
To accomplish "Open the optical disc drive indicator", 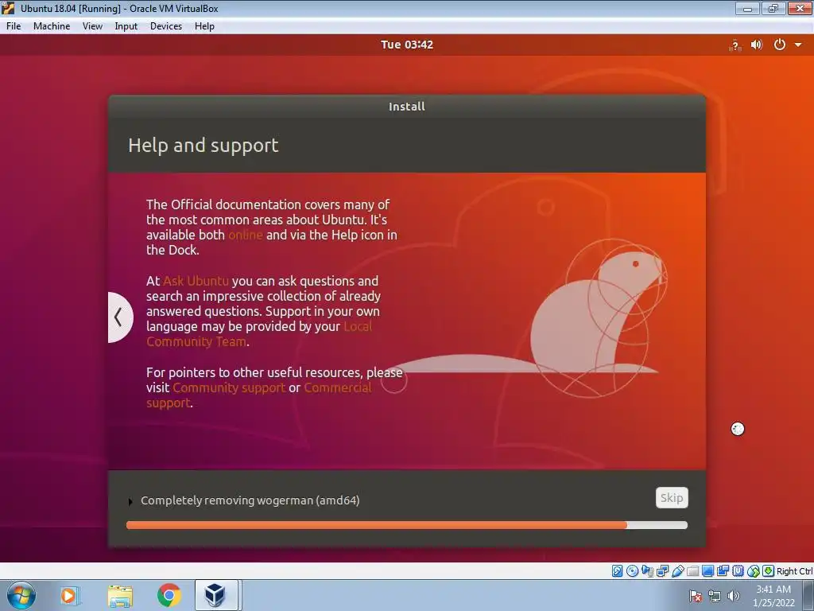I will (632, 571).
